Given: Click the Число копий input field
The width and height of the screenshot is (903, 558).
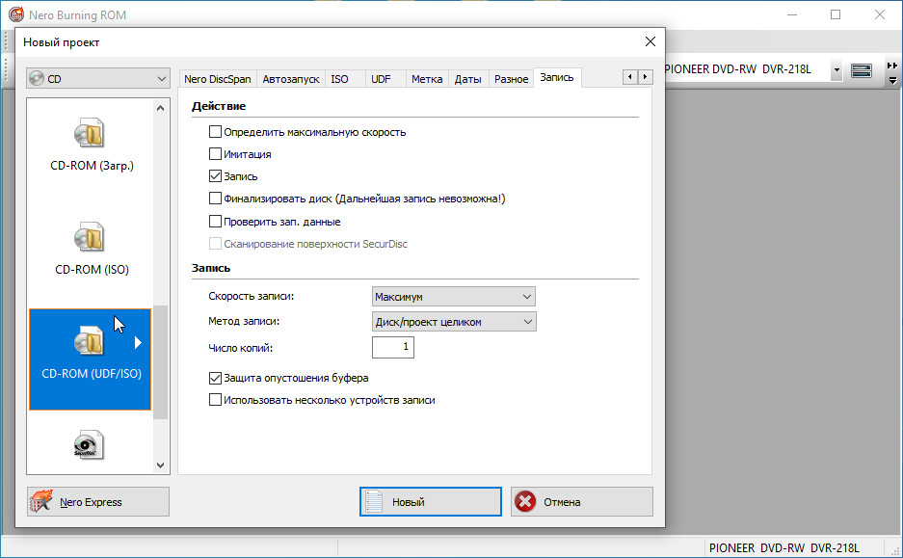Looking at the screenshot, I should (393, 347).
